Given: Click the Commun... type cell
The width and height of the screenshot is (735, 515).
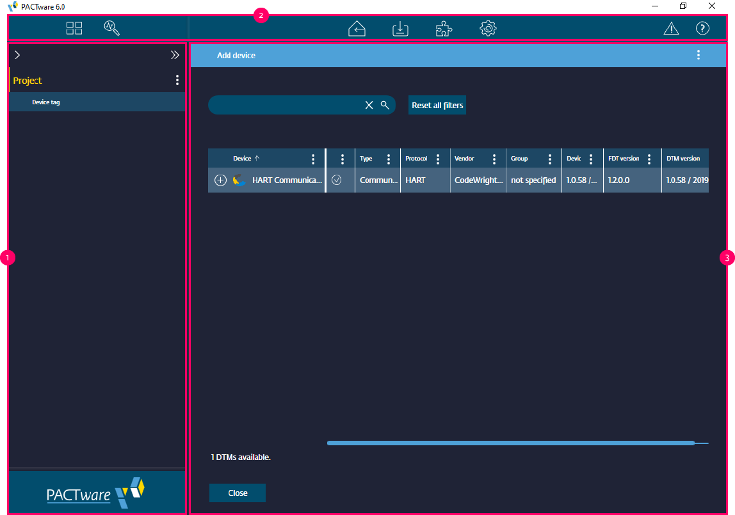Looking at the screenshot, I should point(378,180).
